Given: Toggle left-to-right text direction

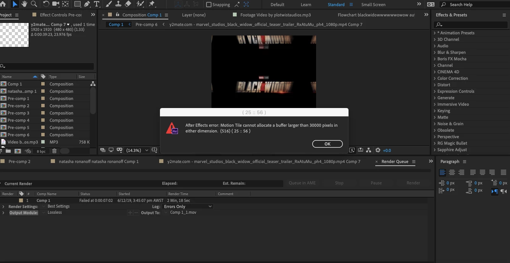Looking at the screenshot, I should point(495,191).
